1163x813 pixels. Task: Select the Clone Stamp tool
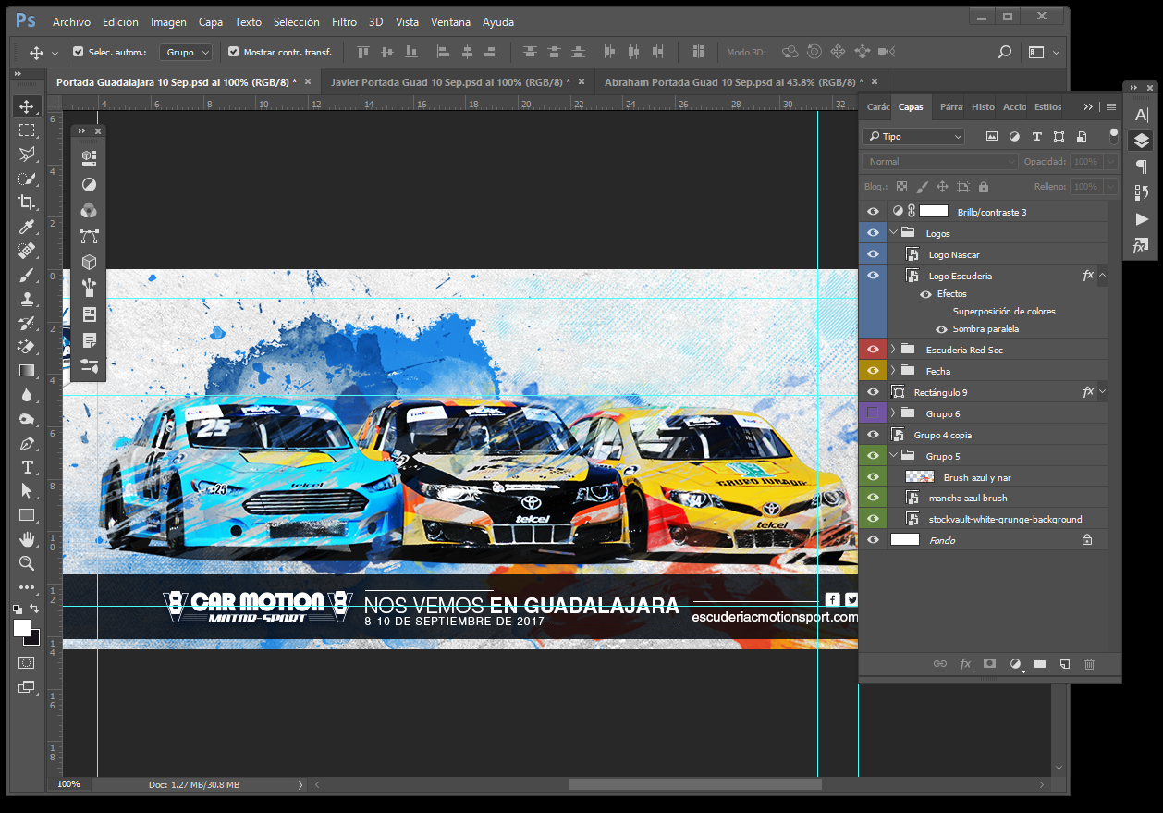click(27, 299)
